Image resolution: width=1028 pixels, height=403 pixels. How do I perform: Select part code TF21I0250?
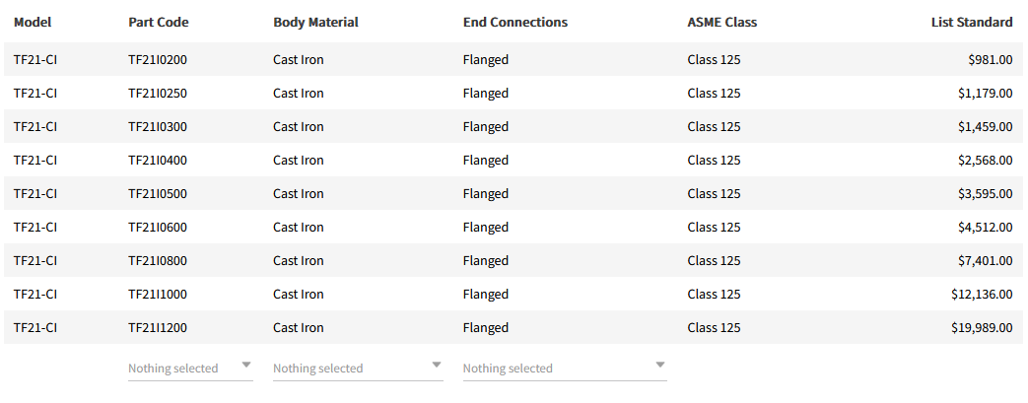[158, 93]
